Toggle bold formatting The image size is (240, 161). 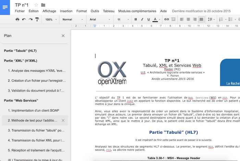[136, 19]
